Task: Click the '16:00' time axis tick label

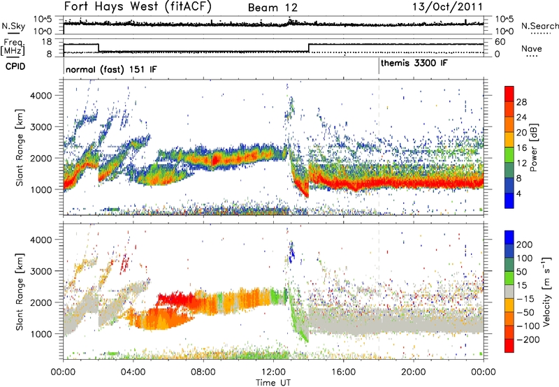Action: (343, 372)
